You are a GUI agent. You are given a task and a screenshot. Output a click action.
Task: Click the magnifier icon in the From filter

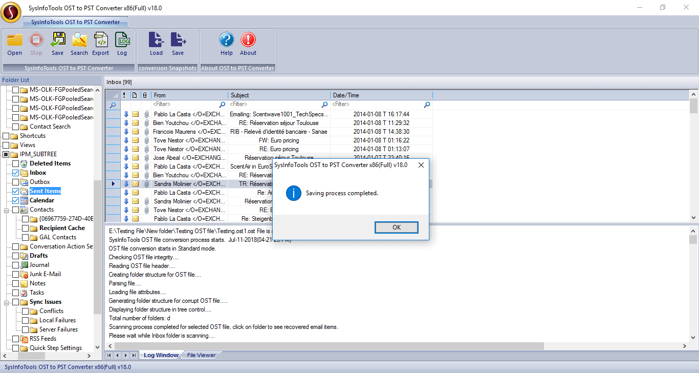[223, 105]
